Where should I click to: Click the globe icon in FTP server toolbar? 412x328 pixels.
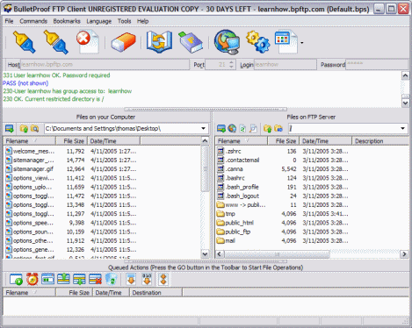pos(232,128)
